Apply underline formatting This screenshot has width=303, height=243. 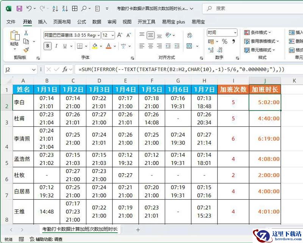pyautogui.click(x=65, y=46)
